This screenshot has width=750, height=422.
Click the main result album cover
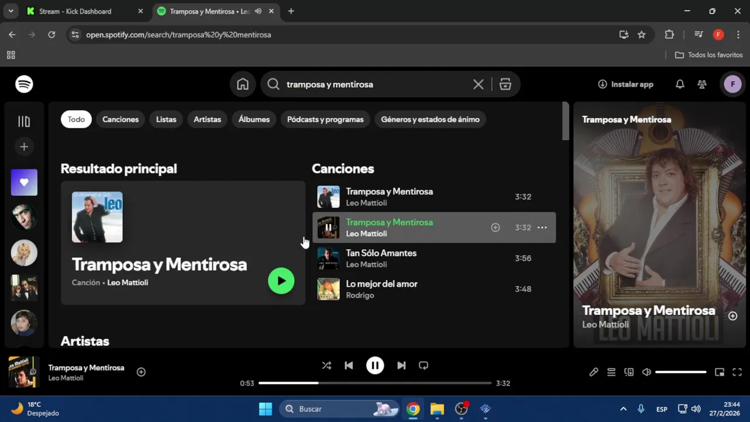pyautogui.click(x=97, y=217)
